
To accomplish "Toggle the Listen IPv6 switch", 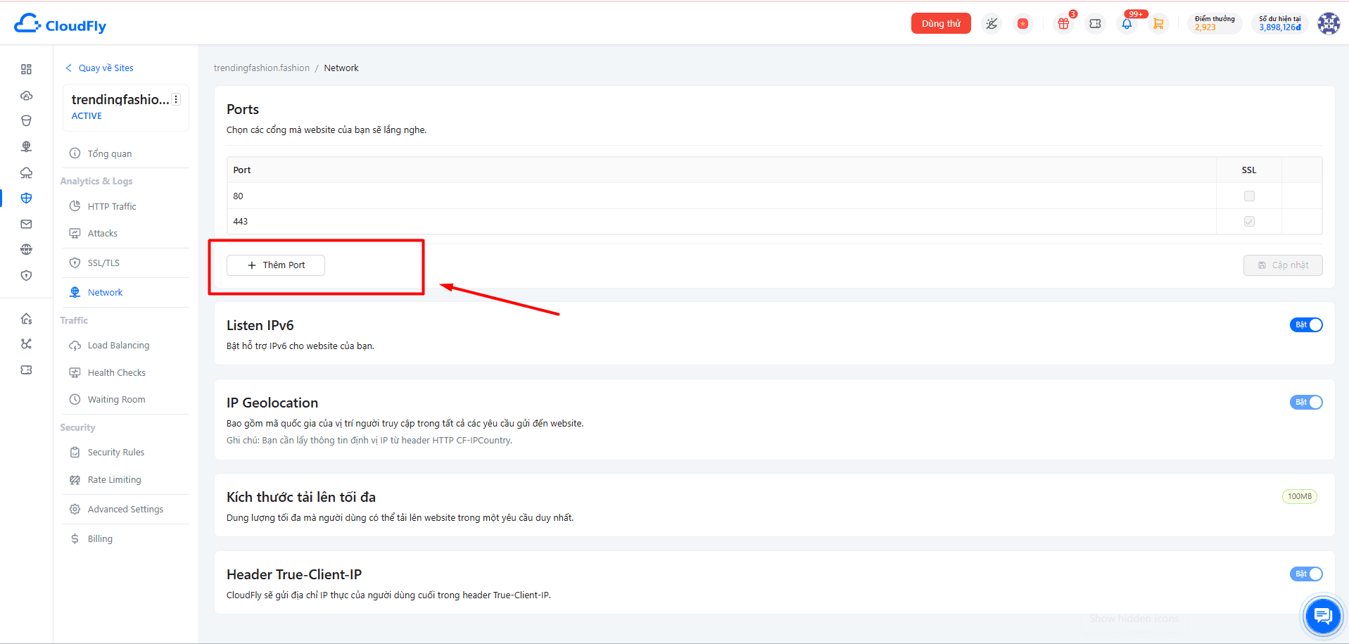I will pos(1306,324).
